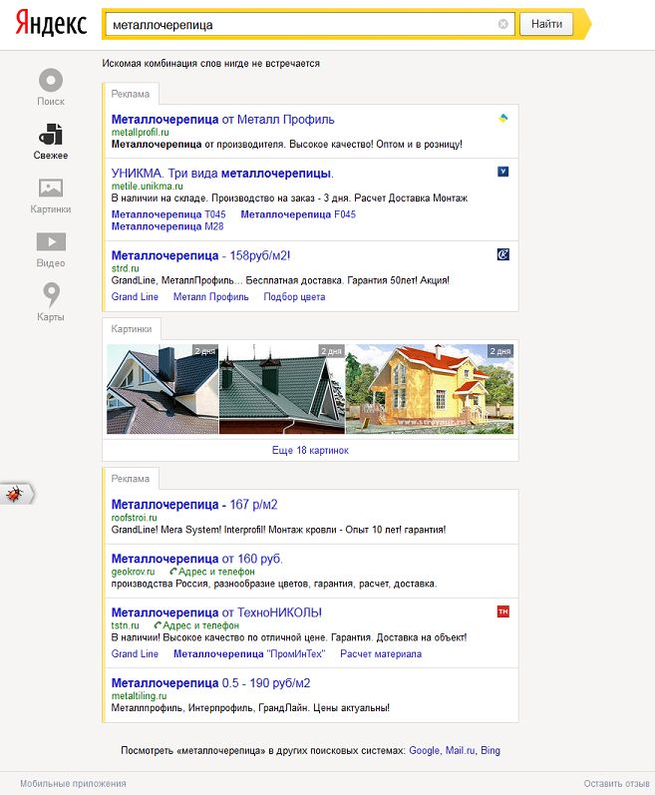Search the query in Google
655x795 pixels.
425,750
